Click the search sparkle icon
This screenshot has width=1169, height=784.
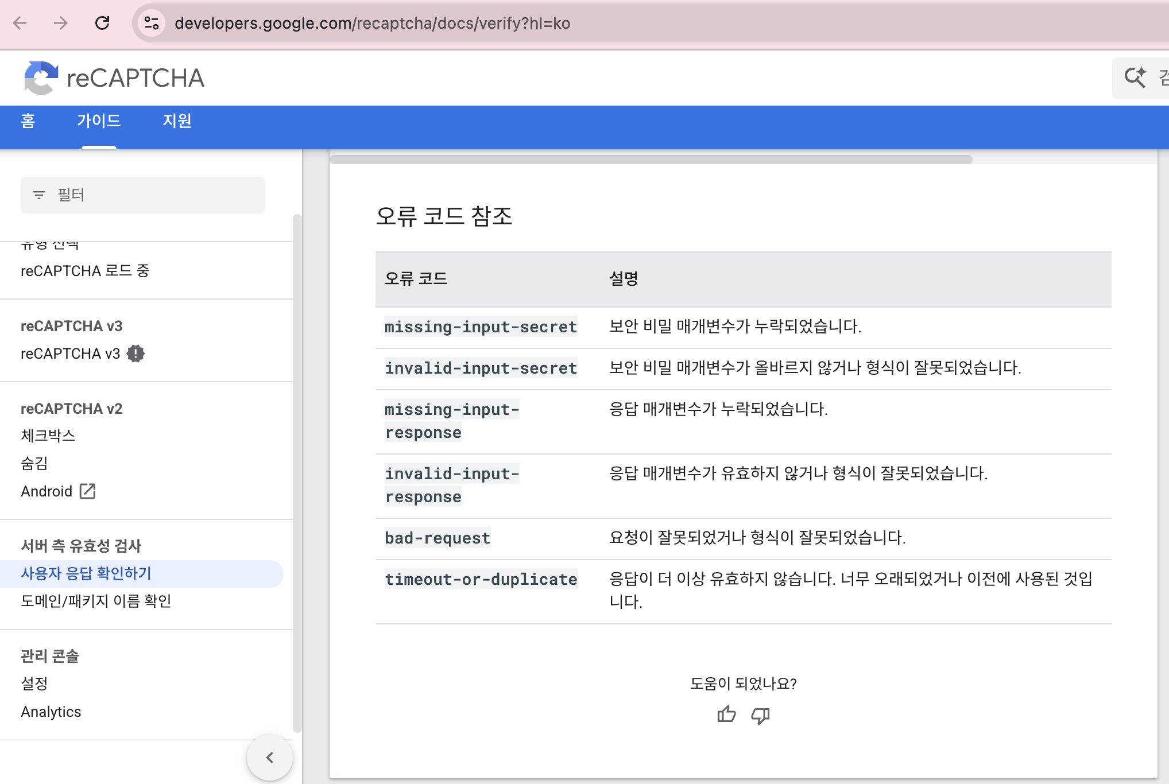1135,77
